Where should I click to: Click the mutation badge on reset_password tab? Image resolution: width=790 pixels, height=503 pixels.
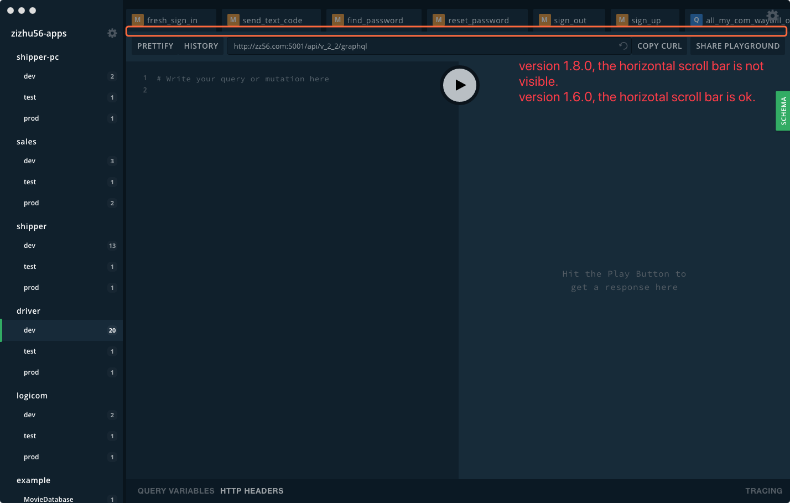coord(439,19)
